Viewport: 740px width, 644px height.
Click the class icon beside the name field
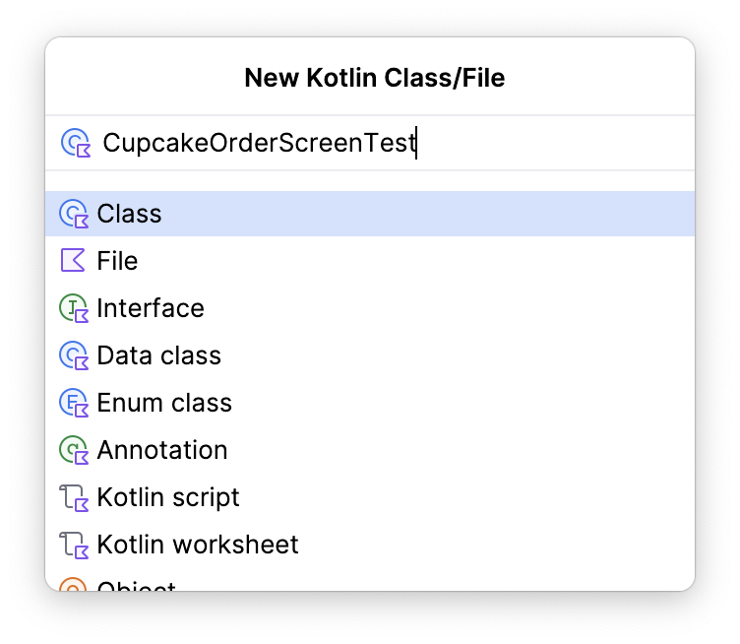(x=76, y=143)
